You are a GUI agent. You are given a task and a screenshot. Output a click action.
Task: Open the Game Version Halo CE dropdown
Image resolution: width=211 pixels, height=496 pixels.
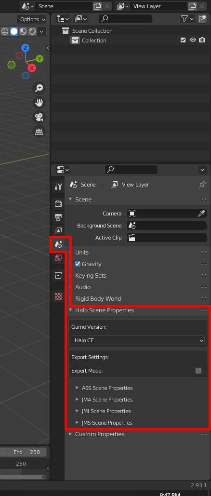138,340
